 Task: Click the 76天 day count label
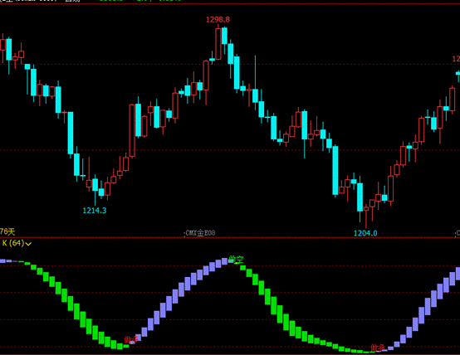click(7, 232)
